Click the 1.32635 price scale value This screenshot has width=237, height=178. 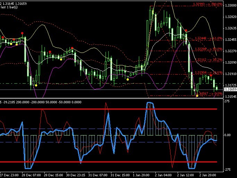[x=231, y=28]
